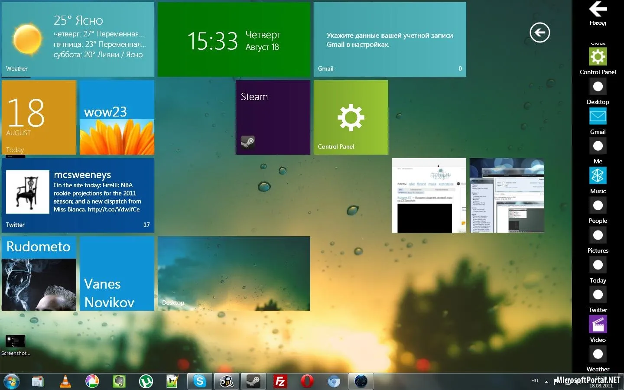Screen dimensions: 624x390
Task: Open the Gmail tile
Action: [390, 39]
